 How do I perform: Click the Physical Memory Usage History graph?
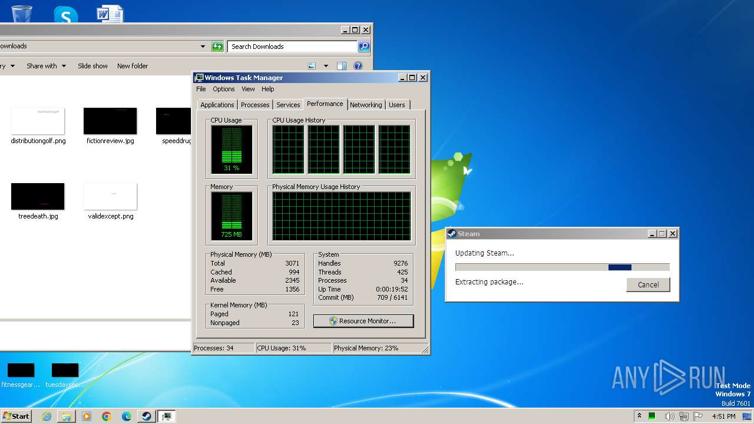[x=342, y=216]
